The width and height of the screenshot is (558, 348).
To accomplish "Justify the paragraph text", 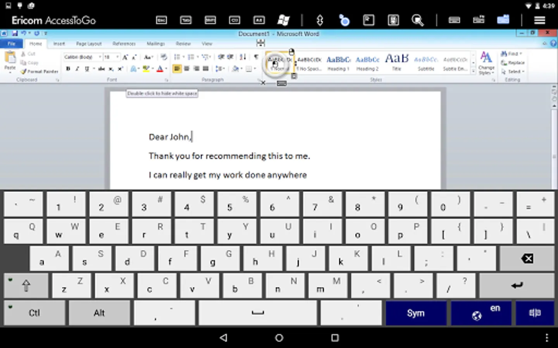I will pyautogui.click(x=205, y=69).
